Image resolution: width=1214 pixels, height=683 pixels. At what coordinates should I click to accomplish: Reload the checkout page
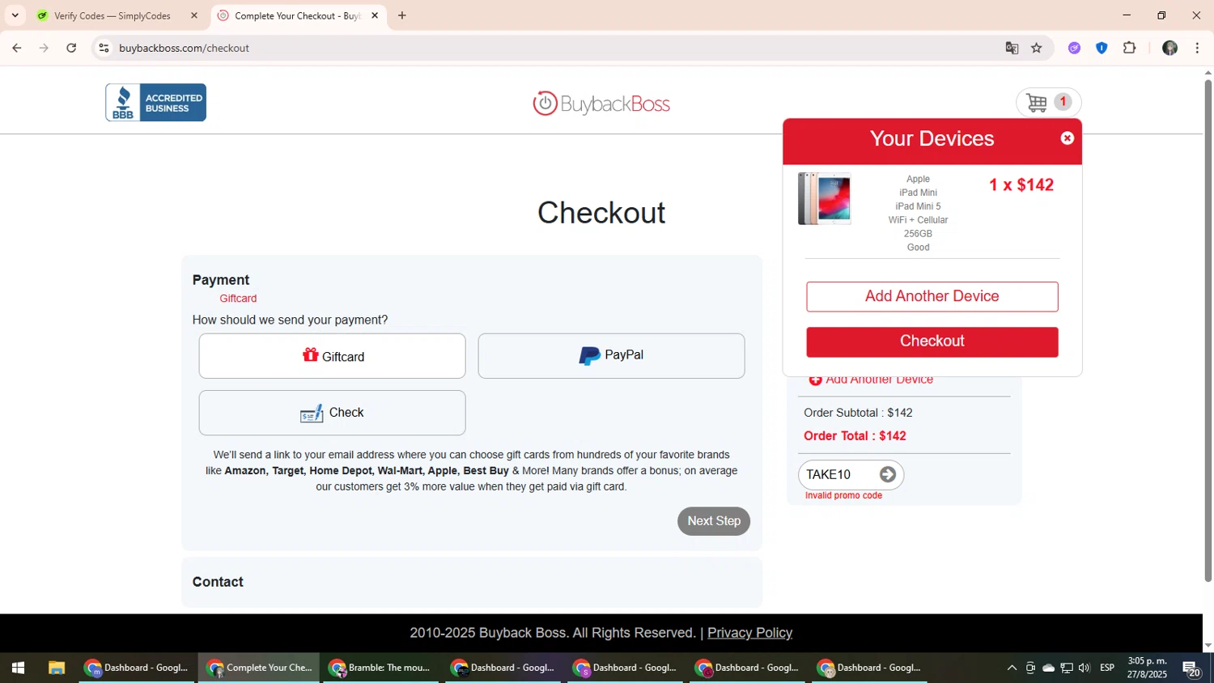(71, 48)
